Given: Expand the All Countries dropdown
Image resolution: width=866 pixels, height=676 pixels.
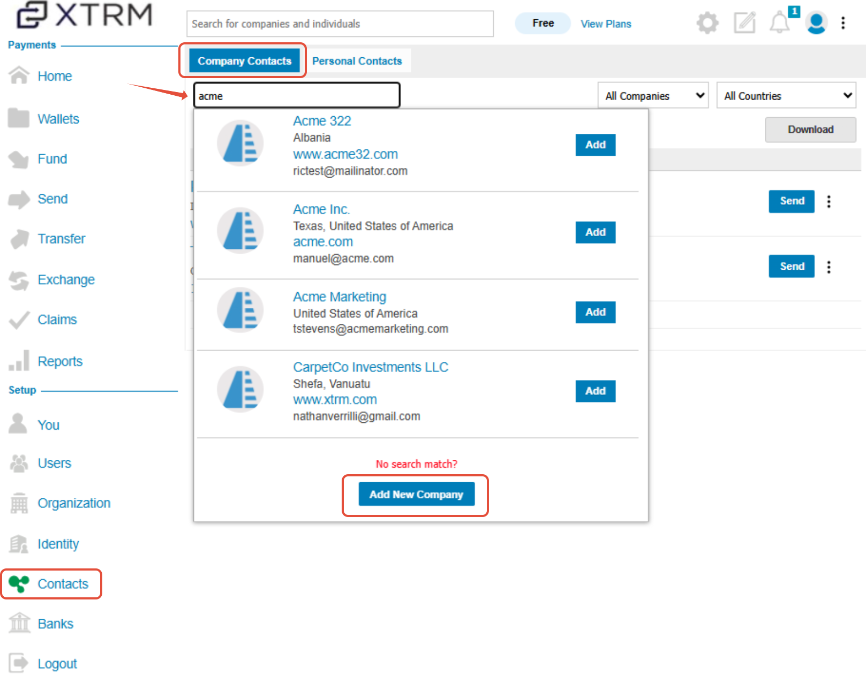Looking at the screenshot, I should tap(786, 96).
